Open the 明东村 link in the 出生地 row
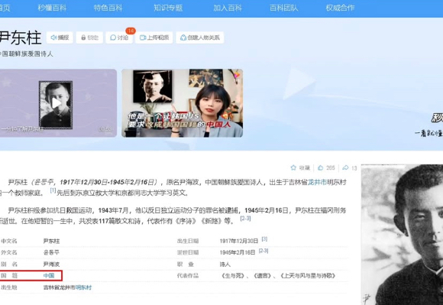Viewport: 443px width, 305px height. [x=83, y=287]
